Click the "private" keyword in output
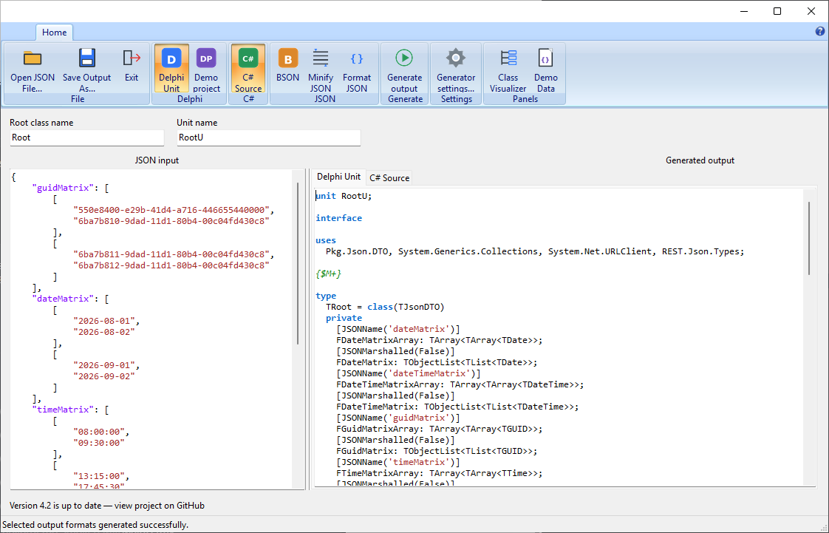829x533 pixels. pos(344,319)
